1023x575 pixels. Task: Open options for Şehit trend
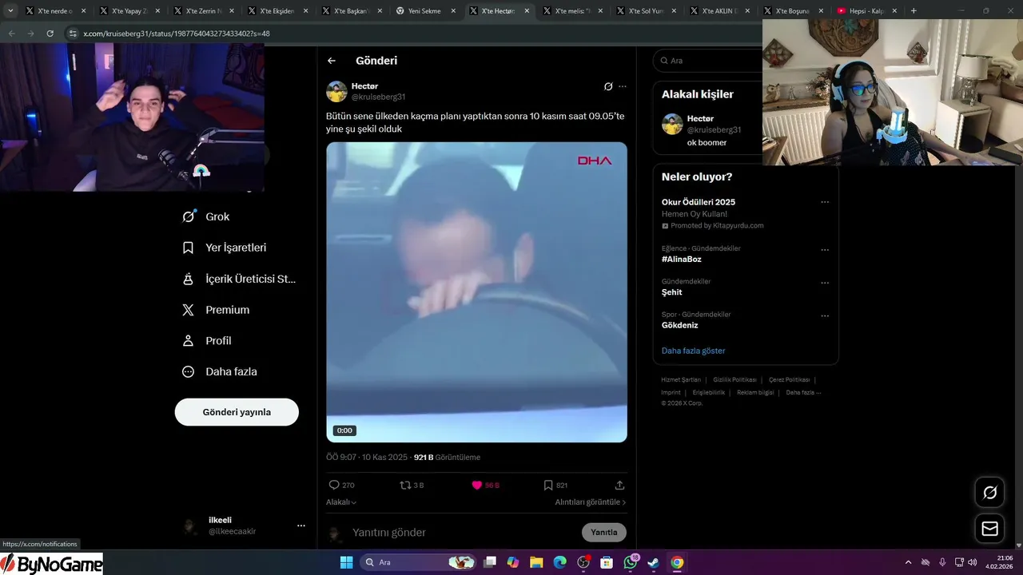click(x=825, y=283)
